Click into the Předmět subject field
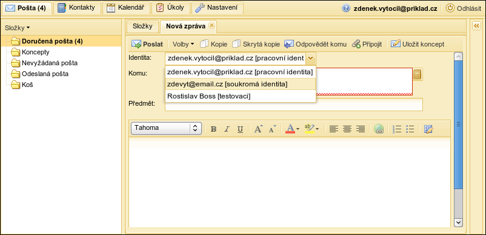 click(x=294, y=105)
